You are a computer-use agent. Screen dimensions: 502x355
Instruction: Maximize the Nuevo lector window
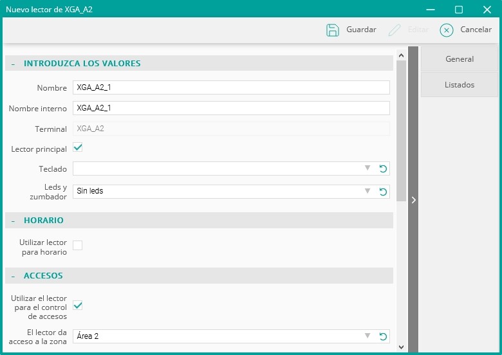click(x=459, y=10)
